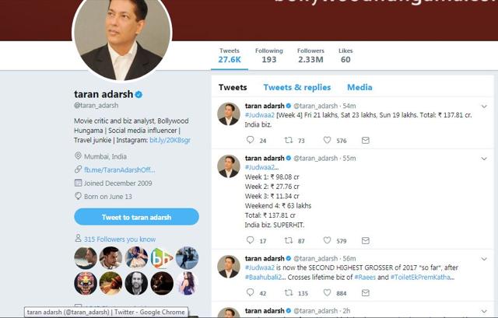The image size is (498, 318).
Task: Open more-options chevron on the 56m tweet
Action: 484,259
